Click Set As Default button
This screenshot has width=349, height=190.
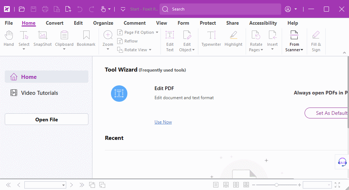[326, 113]
